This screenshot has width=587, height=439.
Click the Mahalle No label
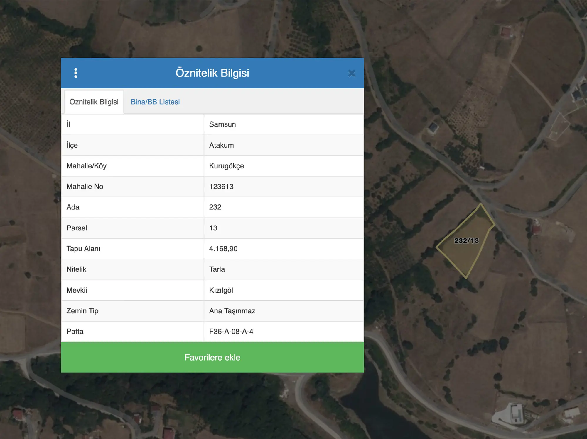tap(85, 187)
